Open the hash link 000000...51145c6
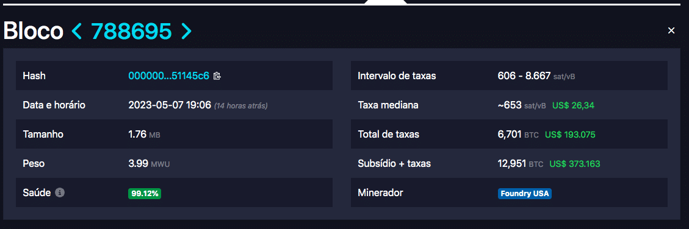The width and height of the screenshot is (689, 229). (168, 76)
